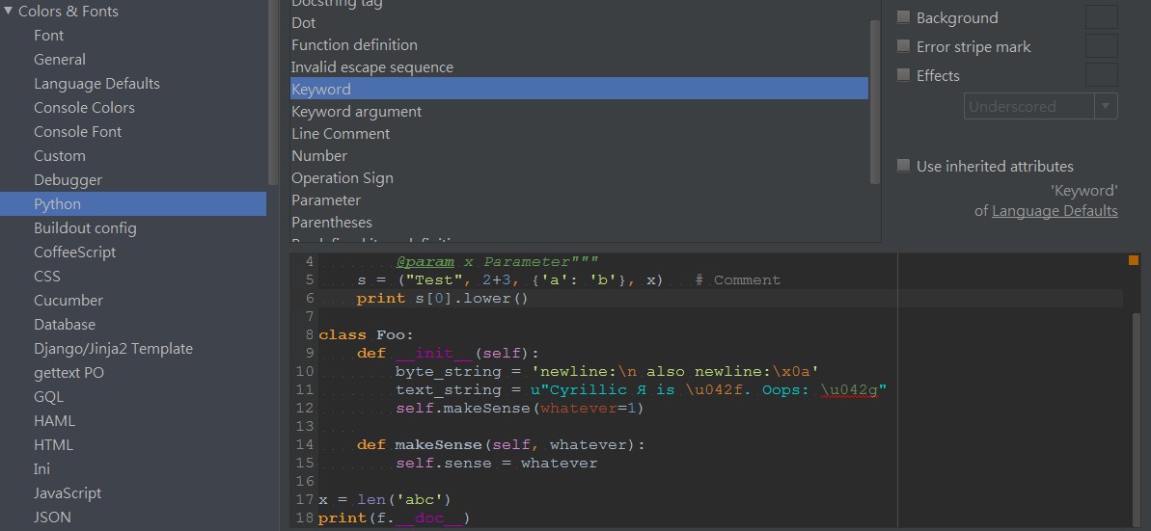Click '@param' docstring tag in preview
The image size is (1151, 531).
click(425, 262)
